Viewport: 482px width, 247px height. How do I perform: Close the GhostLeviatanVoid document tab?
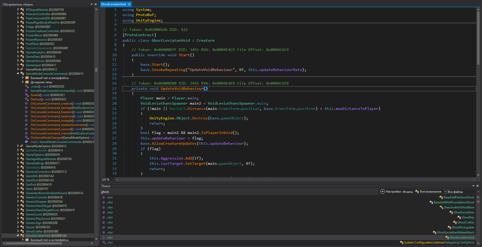click(x=129, y=4)
